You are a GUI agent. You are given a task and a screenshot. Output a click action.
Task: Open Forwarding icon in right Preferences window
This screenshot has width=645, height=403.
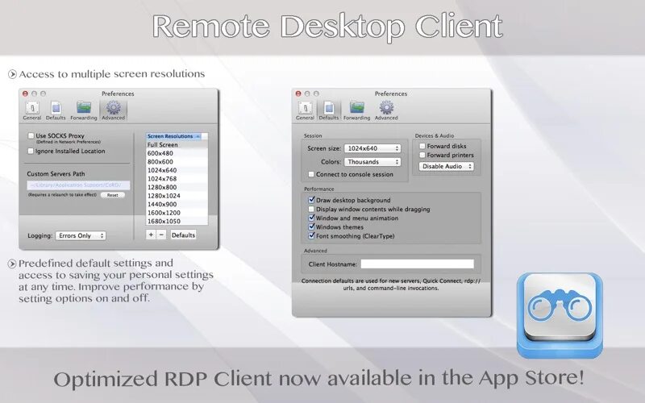tap(356, 110)
